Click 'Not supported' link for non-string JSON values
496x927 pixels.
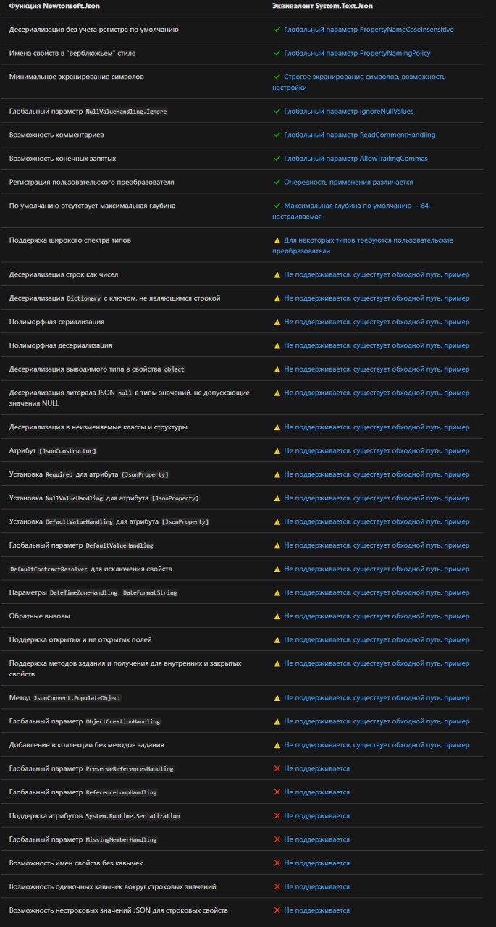(x=316, y=910)
